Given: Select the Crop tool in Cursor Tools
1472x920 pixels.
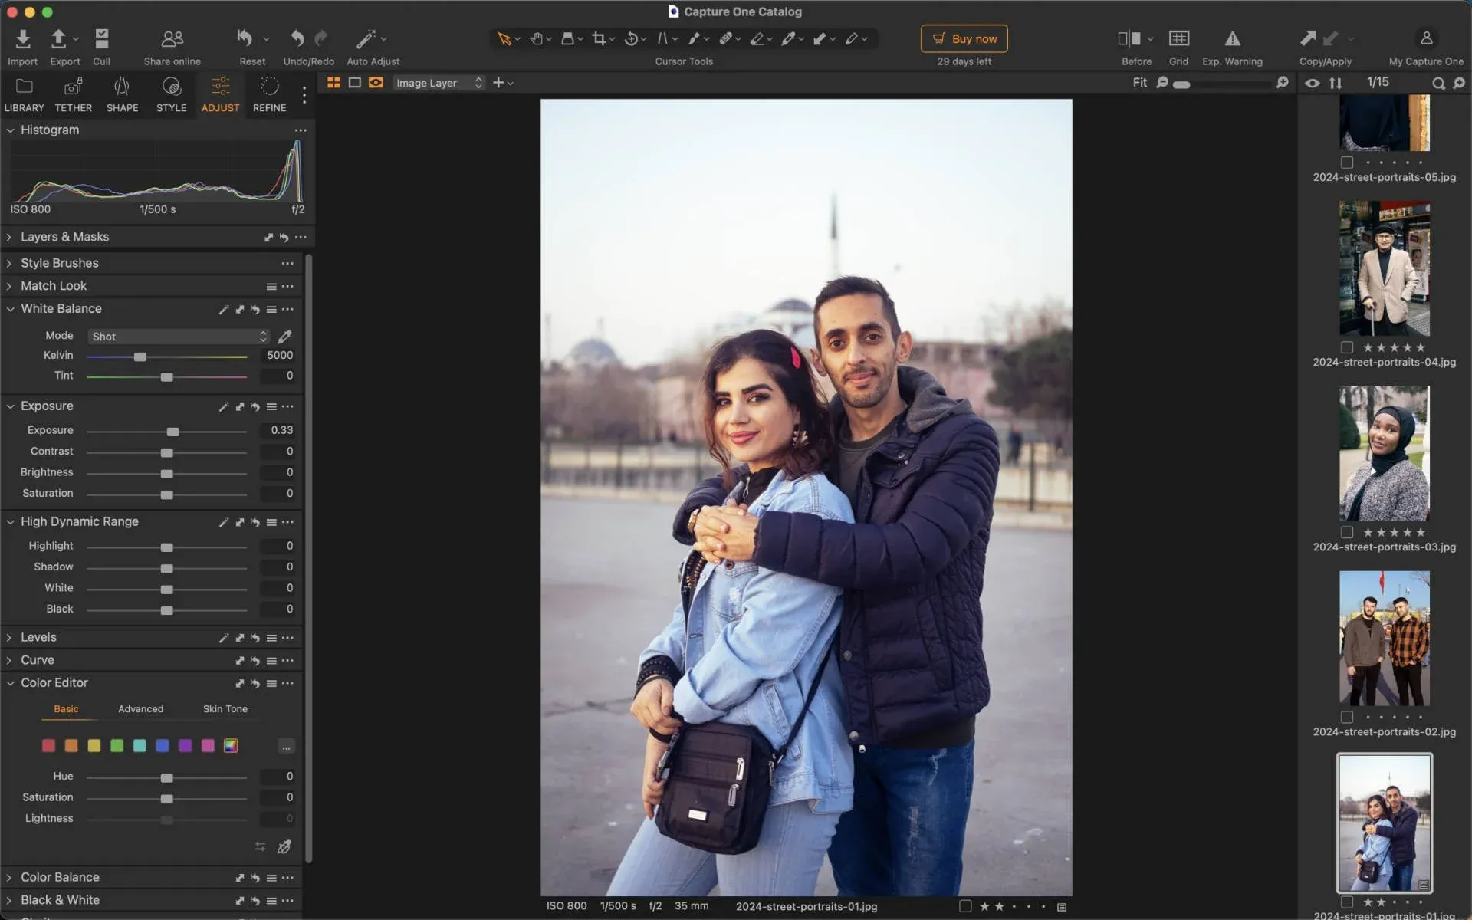Looking at the screenshot, I should [600, 38].
